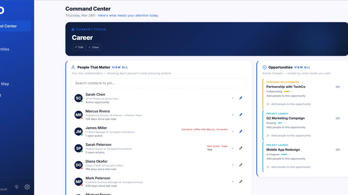
Task: Click the 2/5 badge on Q2 Marketing Campaign
Action: (338, 118)
